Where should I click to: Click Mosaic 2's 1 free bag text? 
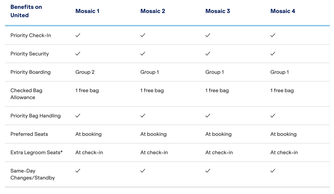click(152, 90)
